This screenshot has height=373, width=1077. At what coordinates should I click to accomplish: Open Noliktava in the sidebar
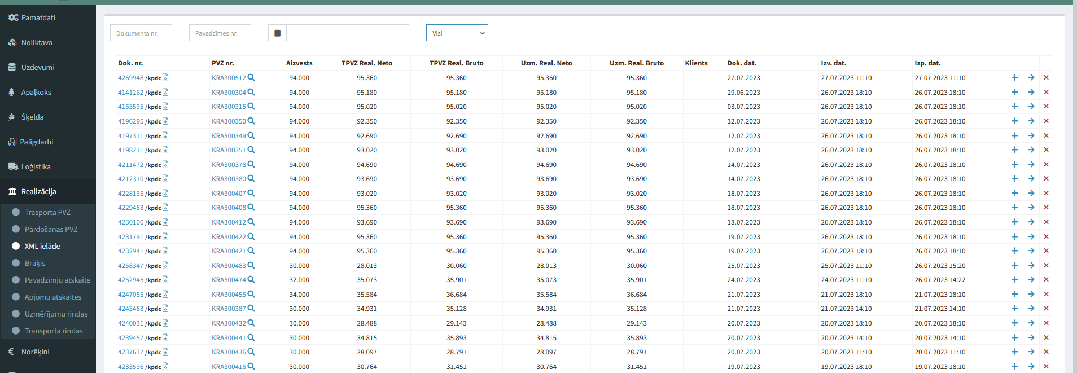click(x=37, y=43)
